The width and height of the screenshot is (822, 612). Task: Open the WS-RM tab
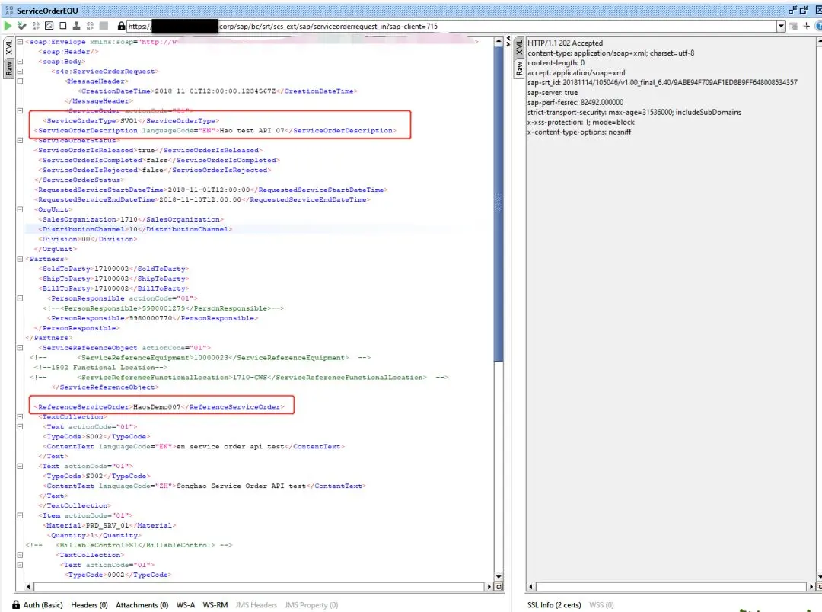click(x=215, y=604)
